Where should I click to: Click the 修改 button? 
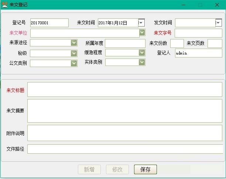117,169
